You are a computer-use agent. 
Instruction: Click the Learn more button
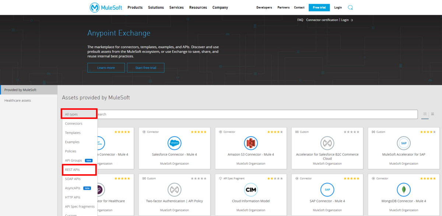[106, 68]
